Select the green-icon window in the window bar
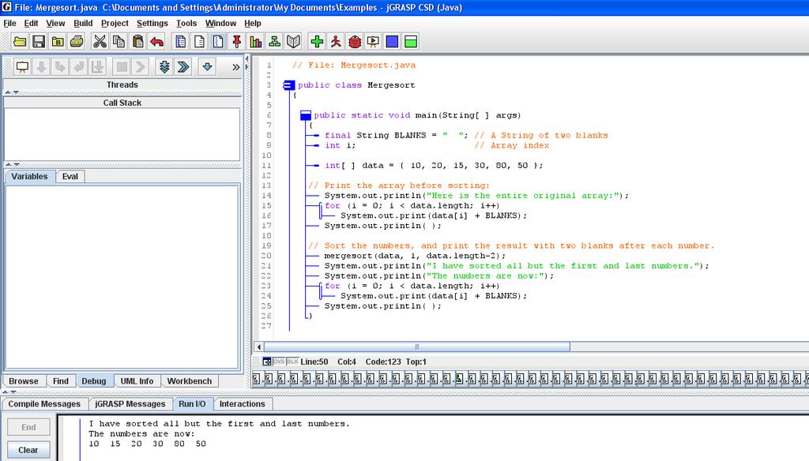Image resolution: width=809 pixels, height=461 pixels. 459,379
